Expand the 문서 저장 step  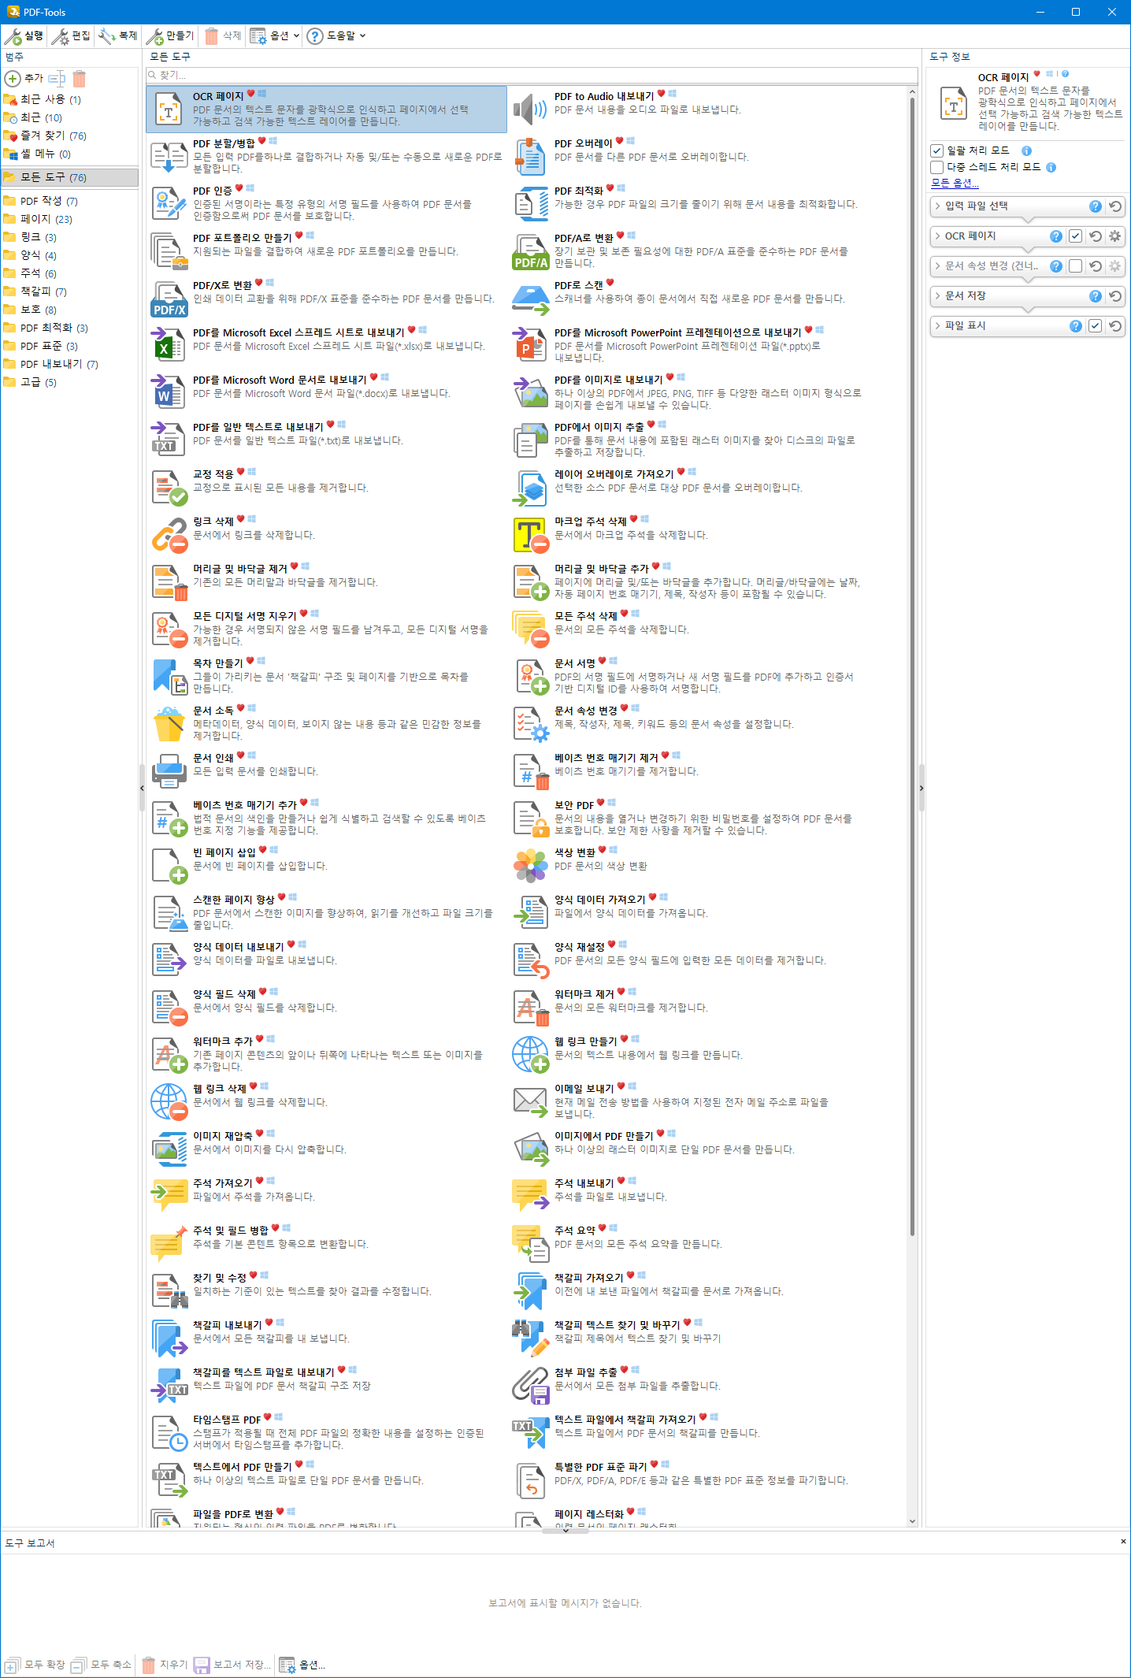pyautogui.click(x=937, y=296)
